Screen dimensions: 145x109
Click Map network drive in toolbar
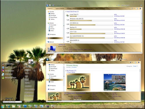coord(88,8)
